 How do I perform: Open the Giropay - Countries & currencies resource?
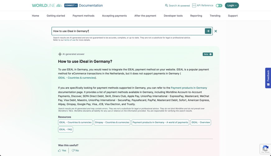click(x=112, y=122)
